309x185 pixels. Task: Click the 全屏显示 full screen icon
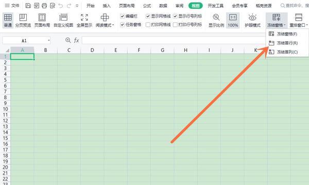tap(84, 20)
